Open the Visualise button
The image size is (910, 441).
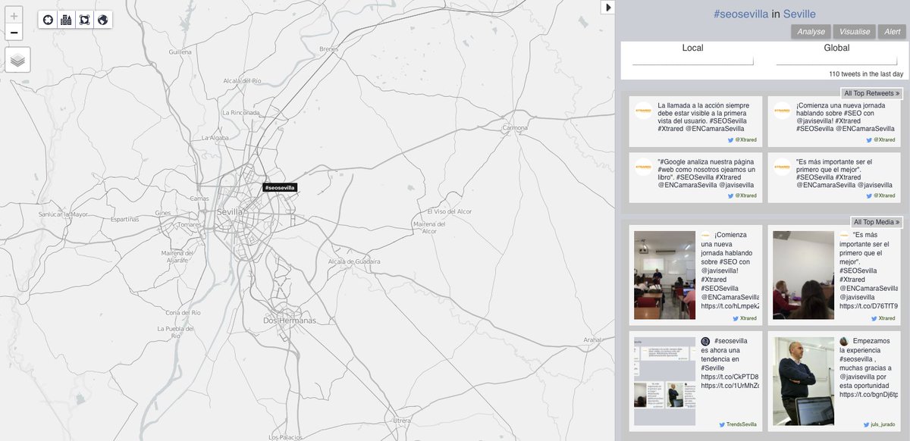click(855, 32)
